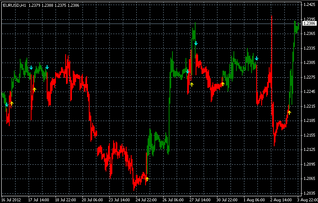Click the 1.2155 price axis label

pyautogui.click(x=310, y=135)
